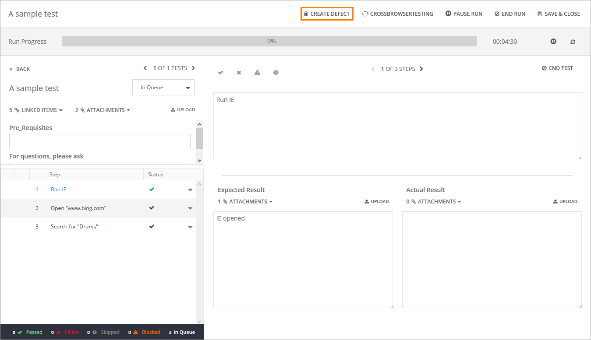Pause the run timer icon
591x340 pixels.
point(553,42)
